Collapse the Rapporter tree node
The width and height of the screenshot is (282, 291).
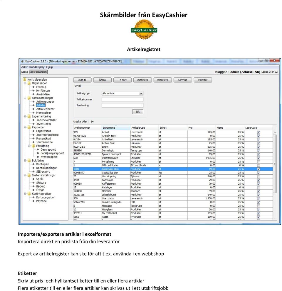click(25, 127)
